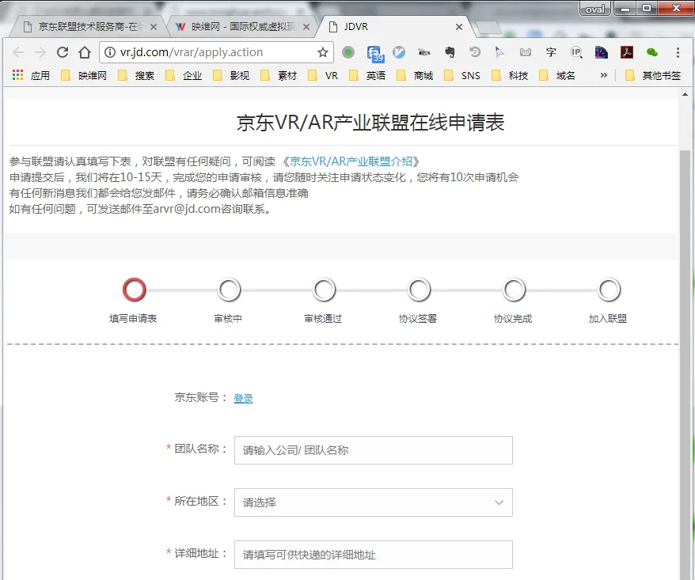This screenshot has width=695, height=580.
Task: Click the grey history-clock extension icon
Action: [x=475, y=52]
